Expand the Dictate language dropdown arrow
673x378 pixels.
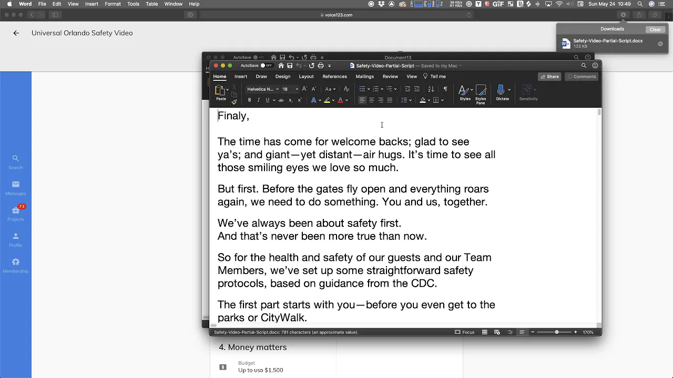click(509, 90)
